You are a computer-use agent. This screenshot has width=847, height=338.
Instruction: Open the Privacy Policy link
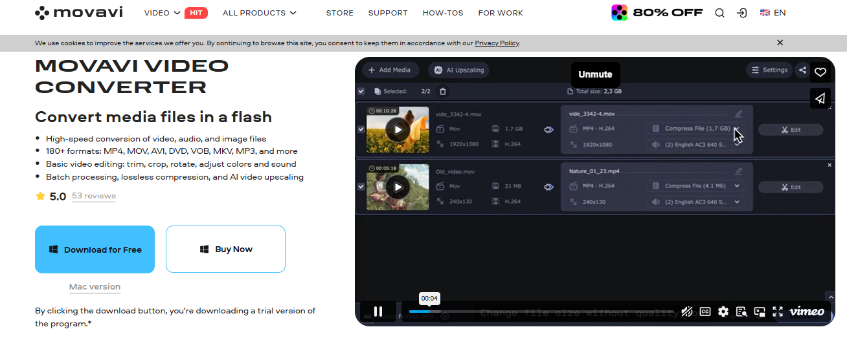tap(497, 43)
